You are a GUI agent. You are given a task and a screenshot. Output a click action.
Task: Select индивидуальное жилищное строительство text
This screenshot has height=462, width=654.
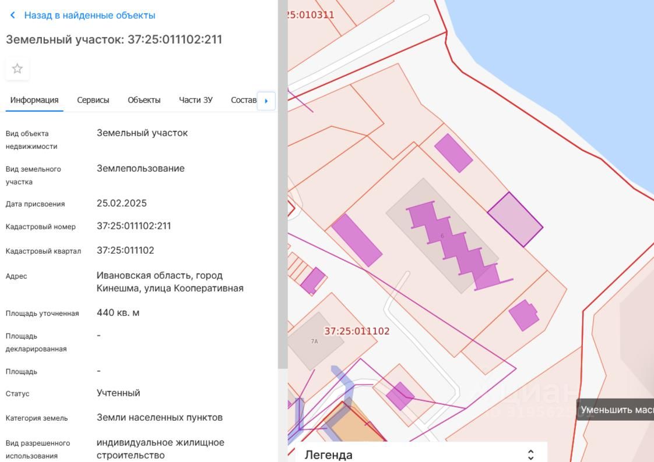(160, 449)
